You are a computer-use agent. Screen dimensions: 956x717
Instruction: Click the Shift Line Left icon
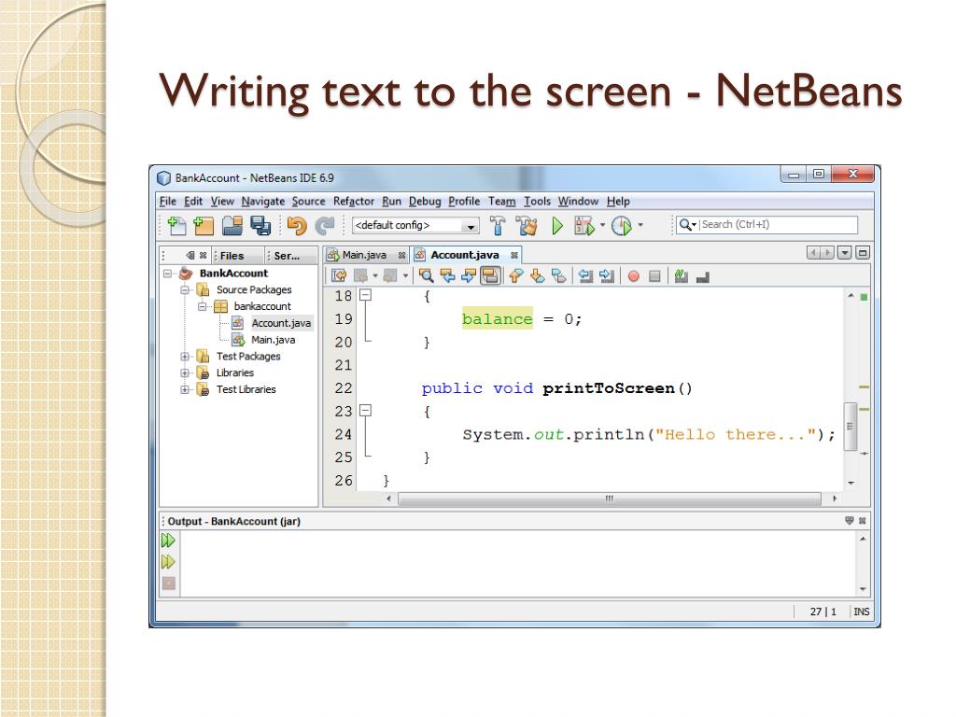(585, 276)
